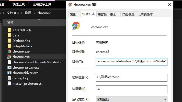This screenshot has width=182, height=102.
Task: Click the SetupMetrics folder icon
Action: tap(9, 46)
